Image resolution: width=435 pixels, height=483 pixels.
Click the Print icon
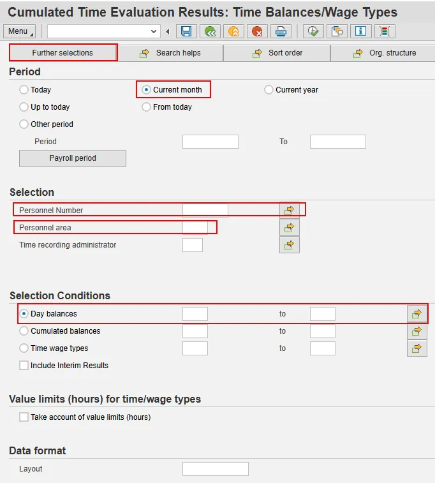pos(281,31)
